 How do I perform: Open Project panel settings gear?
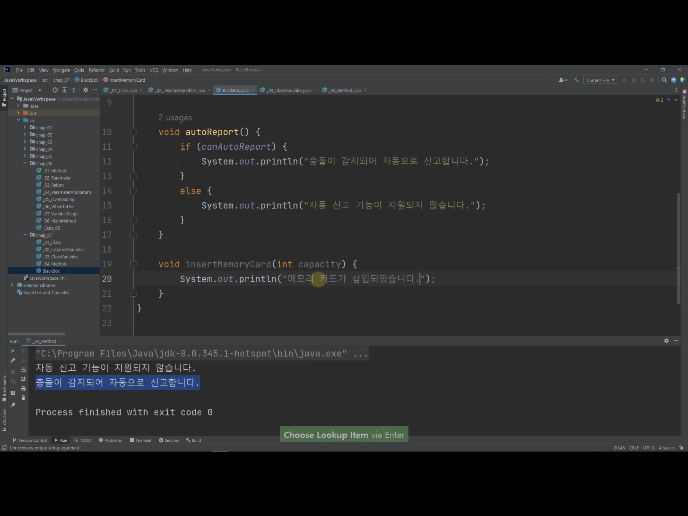point(85,90)
